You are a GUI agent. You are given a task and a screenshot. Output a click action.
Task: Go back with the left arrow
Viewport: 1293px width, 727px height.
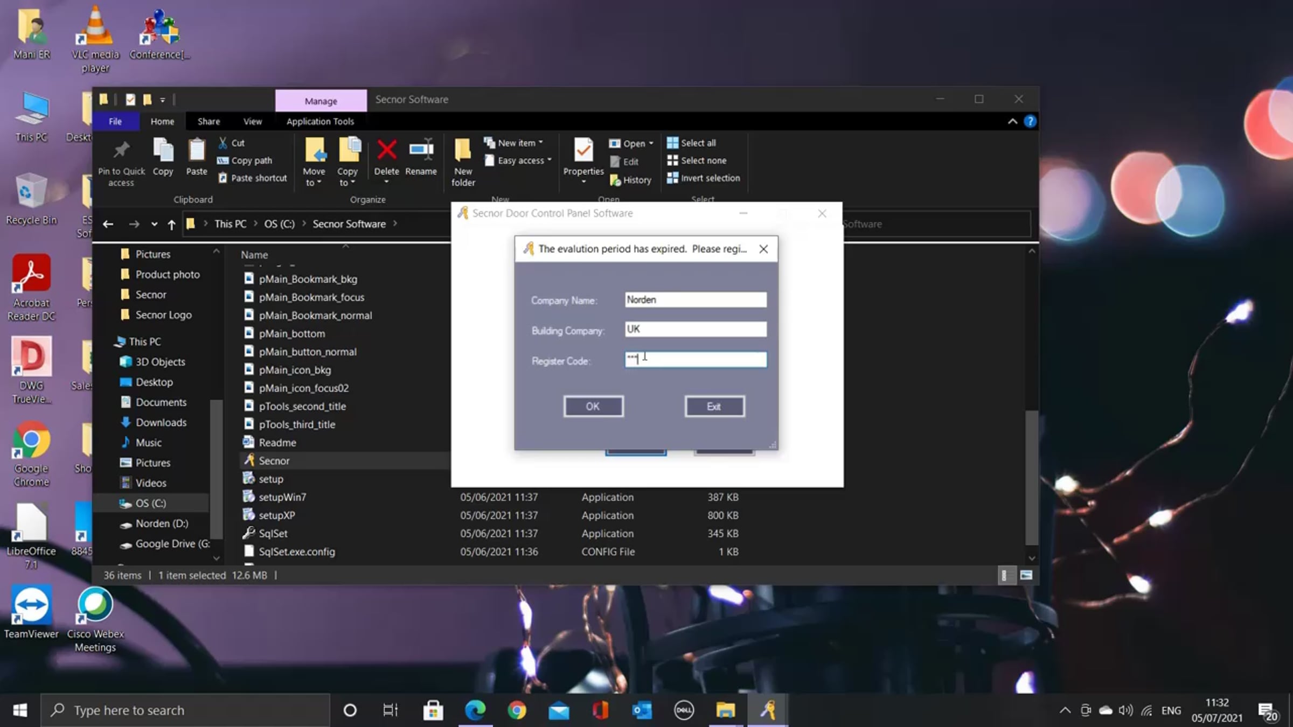point(108,224)
